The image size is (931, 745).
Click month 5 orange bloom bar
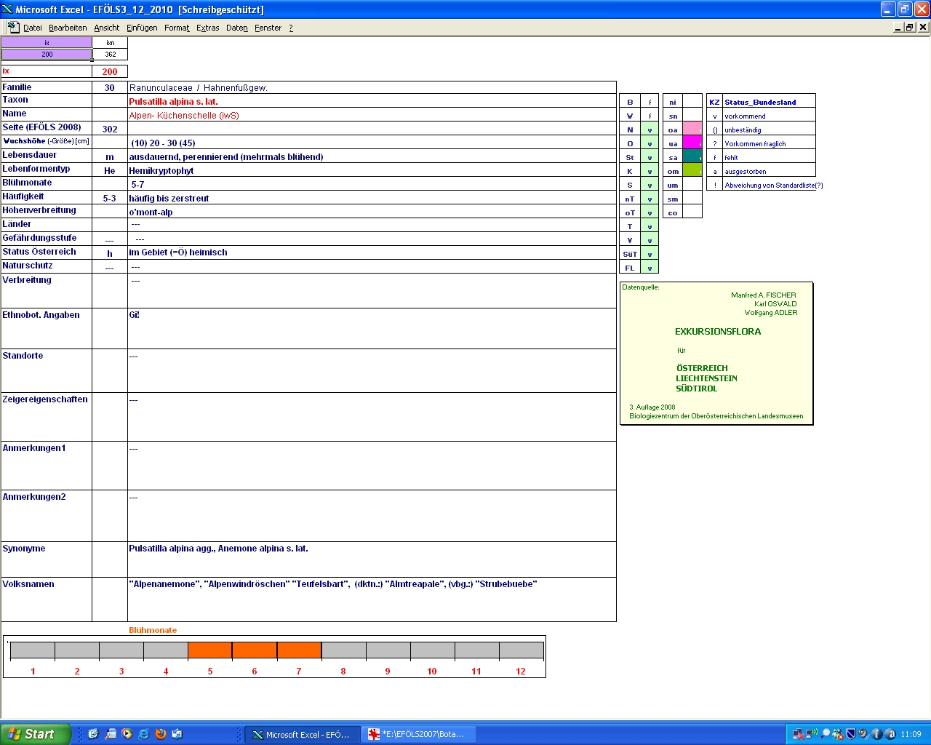(x=210, y=650)
